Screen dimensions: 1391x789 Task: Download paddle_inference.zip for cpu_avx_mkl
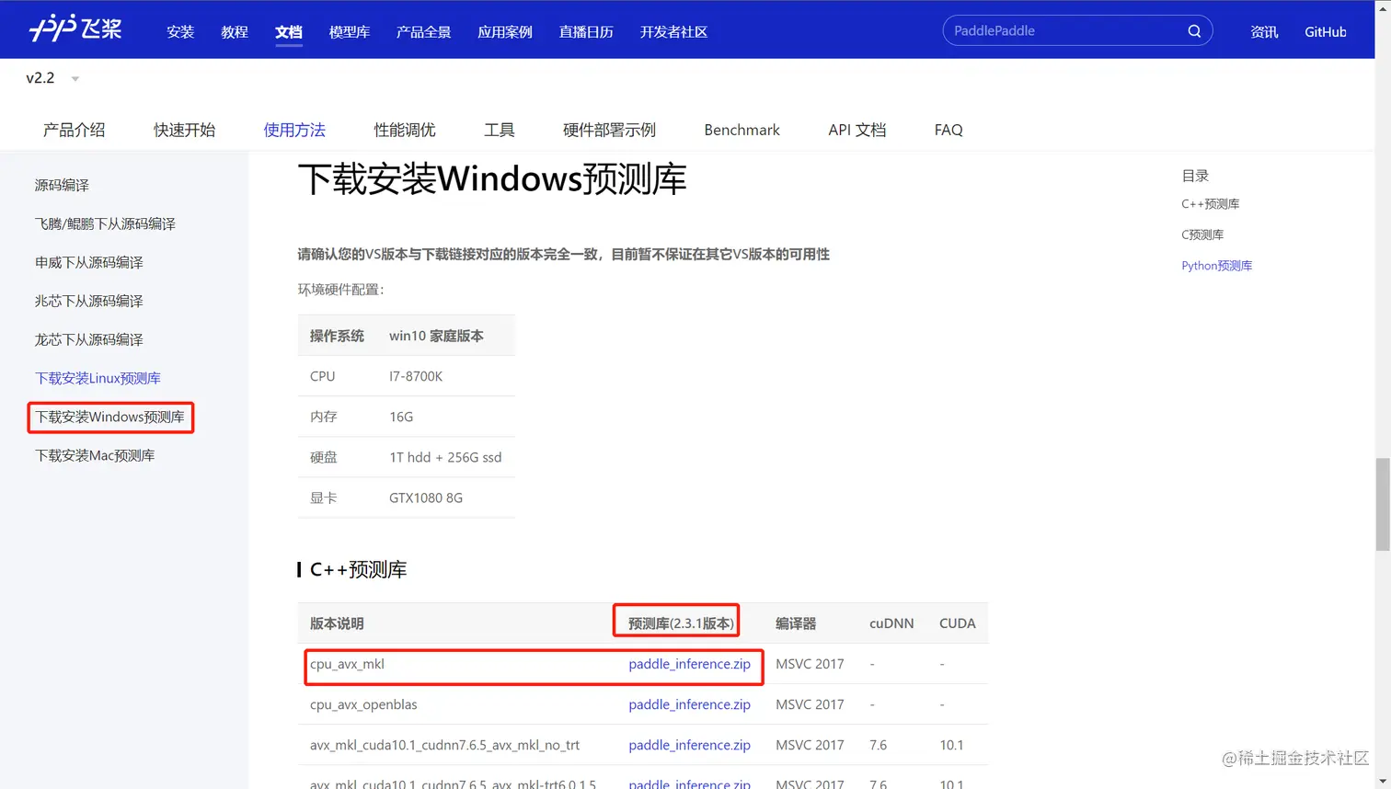(x=689, y=664)
